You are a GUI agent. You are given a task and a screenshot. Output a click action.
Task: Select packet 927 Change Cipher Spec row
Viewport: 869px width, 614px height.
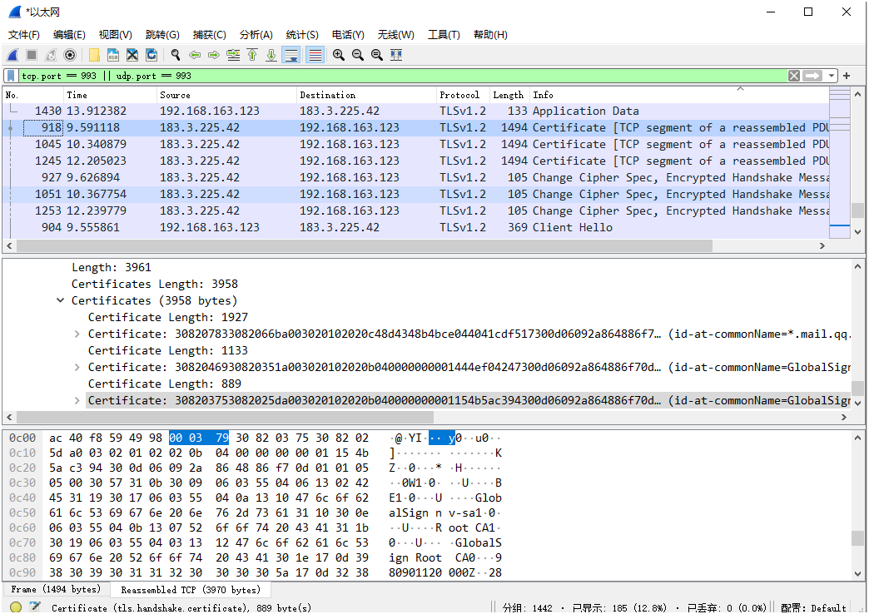click(x=415, y=178)
